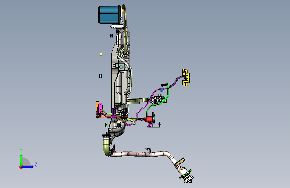Pick the red valve component

149,119
